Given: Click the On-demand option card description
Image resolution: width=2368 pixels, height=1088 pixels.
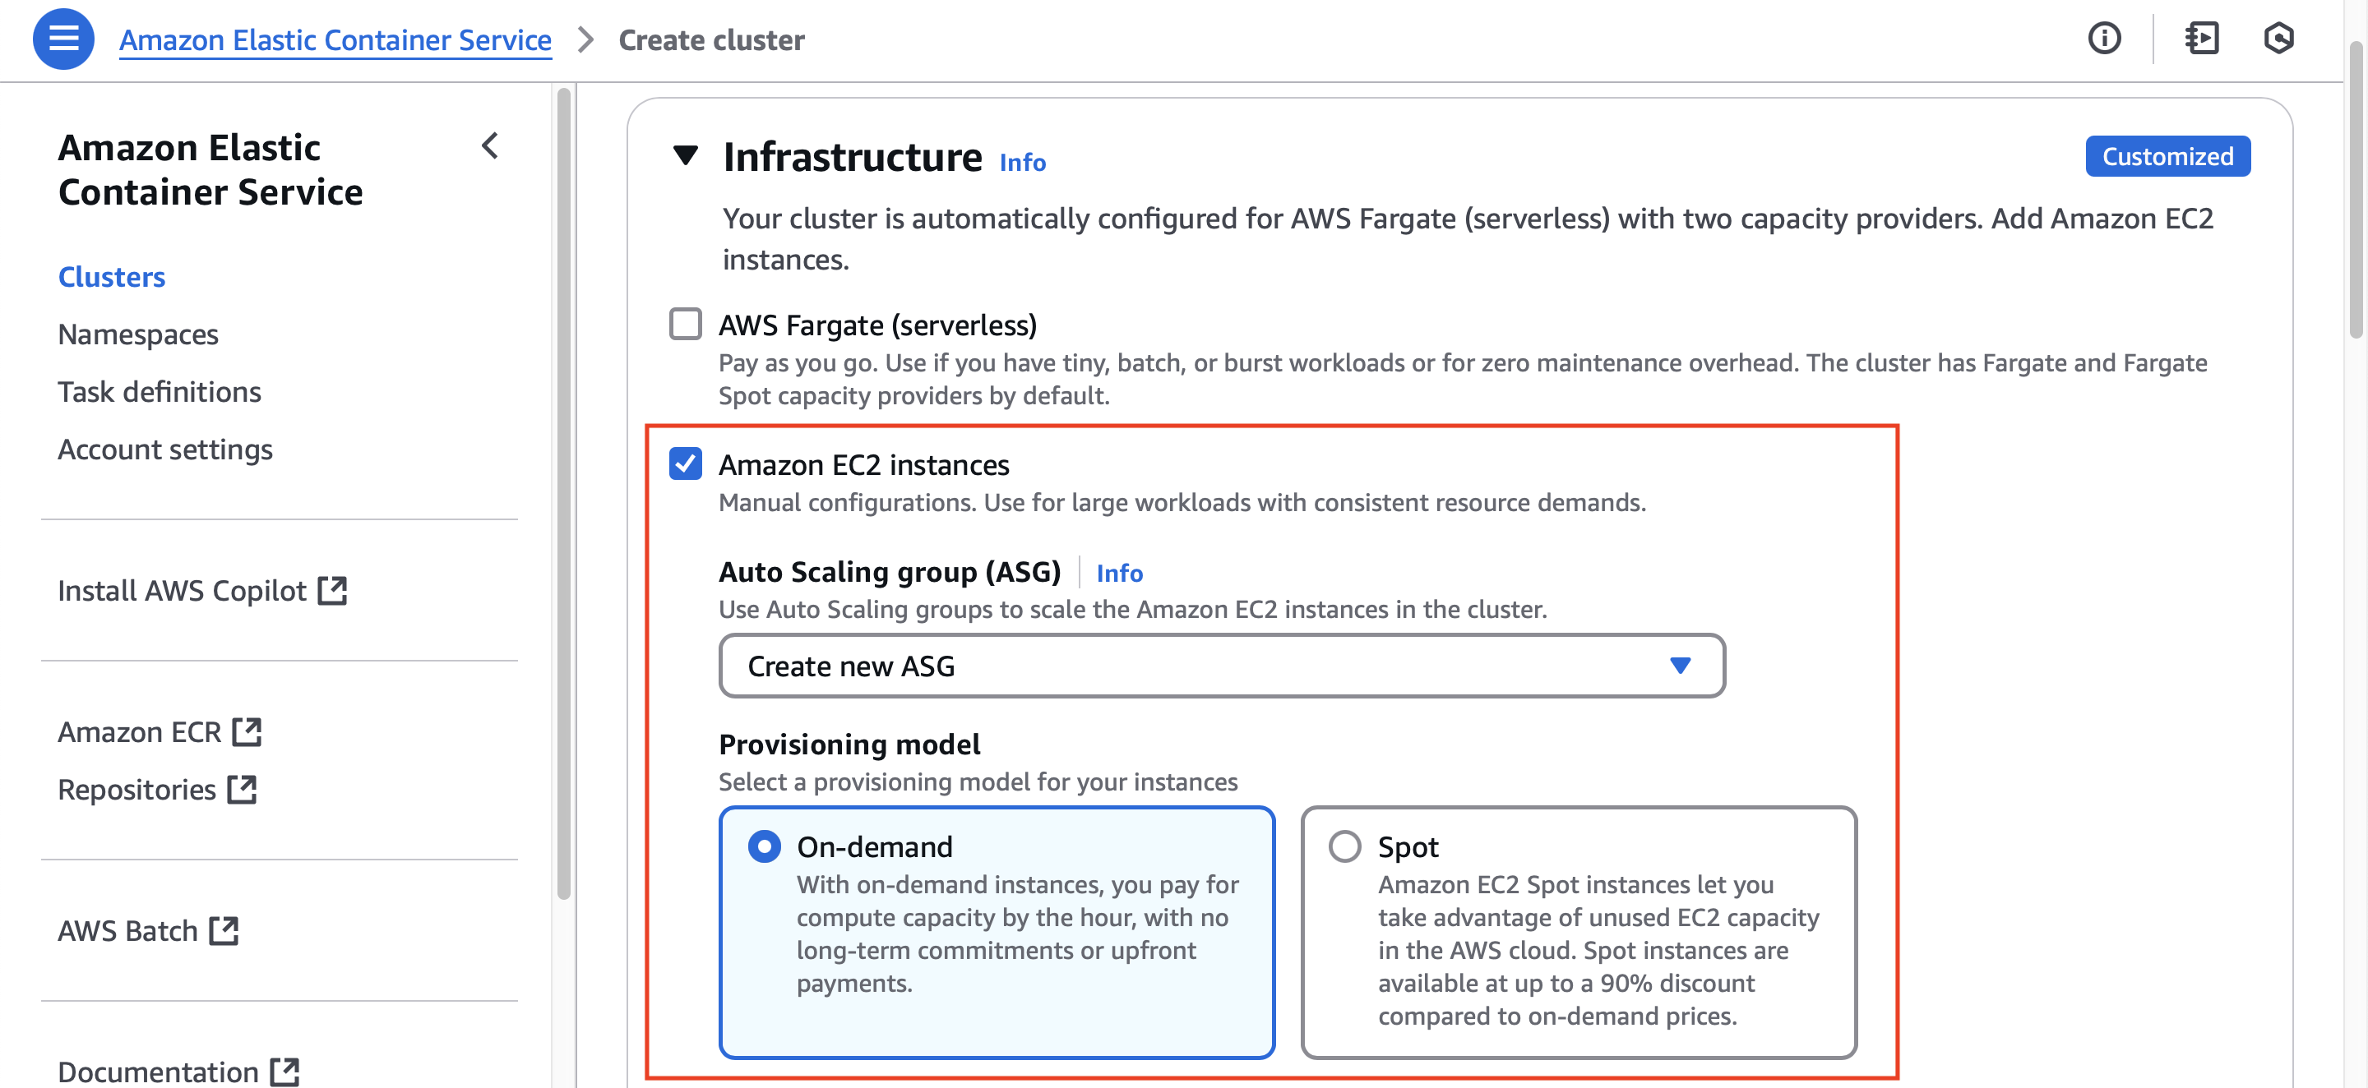Looking at the screenshot, I should pyautogui.click(x=1017, y=934).
